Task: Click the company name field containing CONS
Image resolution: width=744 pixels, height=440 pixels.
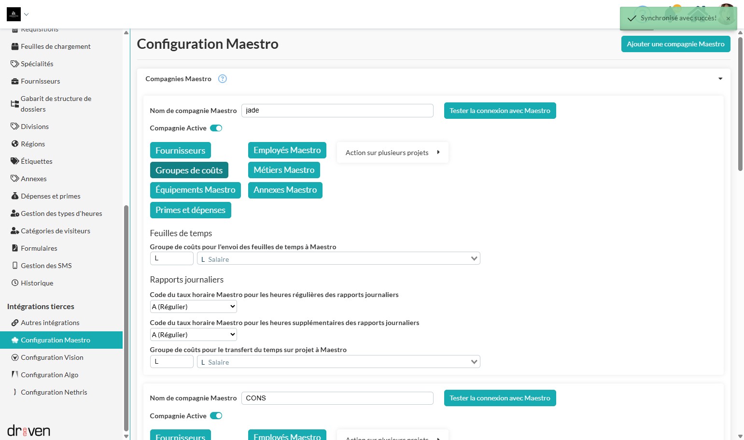Action: coord(337,398)
